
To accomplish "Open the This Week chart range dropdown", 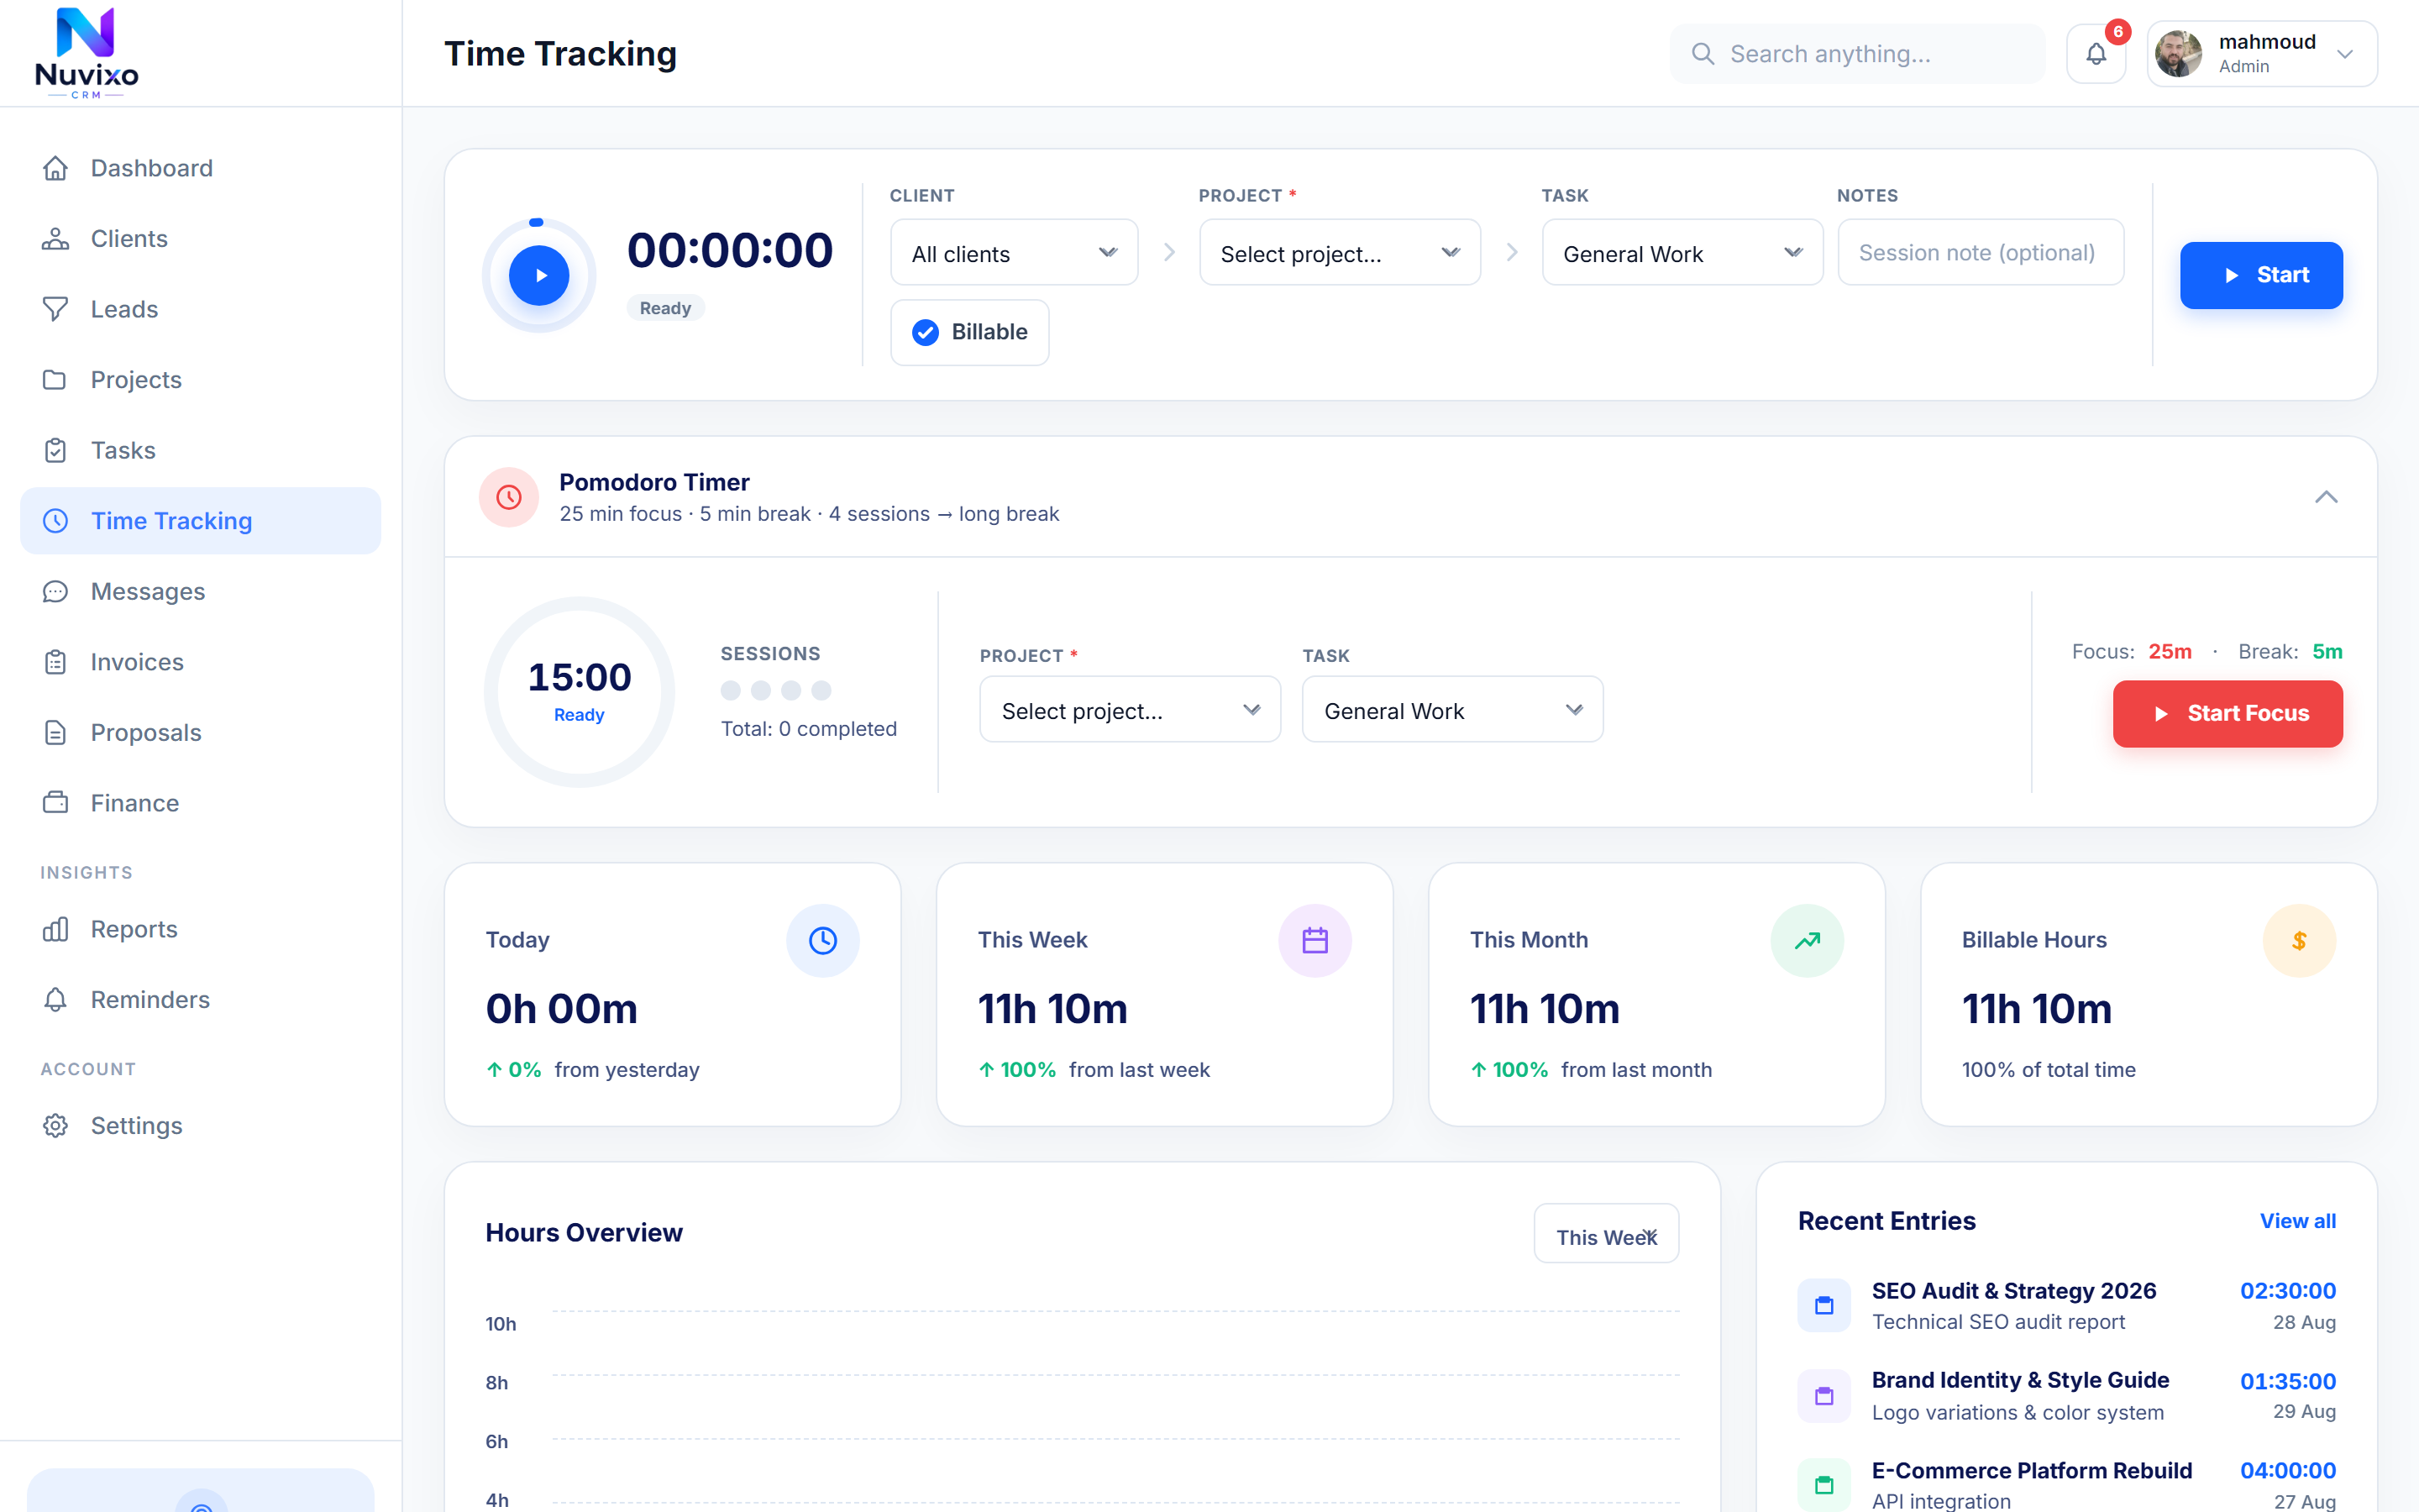I will (1606, 1234).
